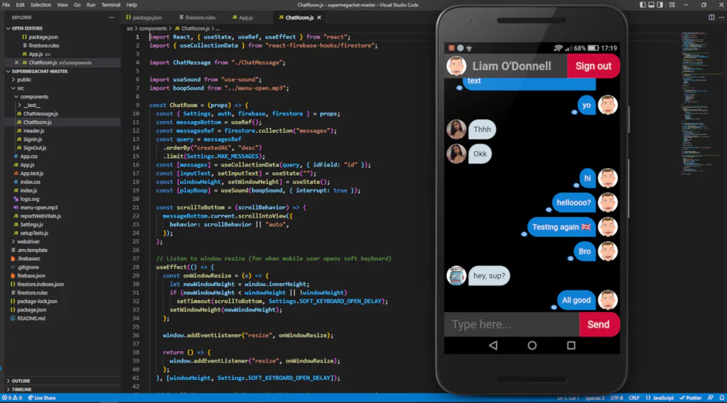The image size is (727, 403).
Task: Click the feedback icon in status bar
Action: [x=710, y=398]
